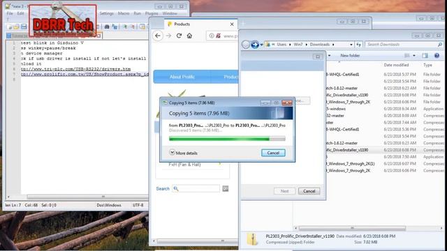Screen dimensions: 447x251
Task: Select the Products tab in the browser
Action: 201,24
